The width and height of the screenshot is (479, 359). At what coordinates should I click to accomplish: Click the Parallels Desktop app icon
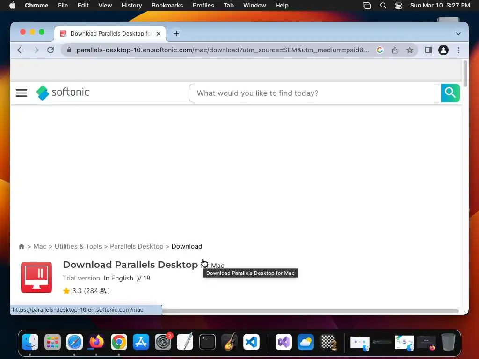(x=36, y=277)
